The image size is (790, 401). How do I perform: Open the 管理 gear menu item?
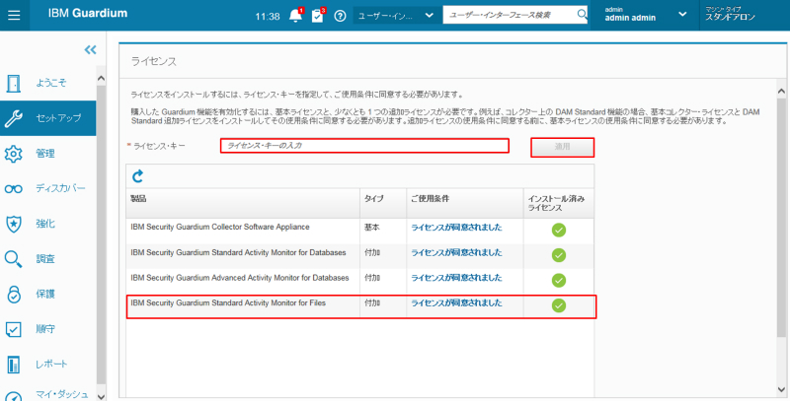47,153
